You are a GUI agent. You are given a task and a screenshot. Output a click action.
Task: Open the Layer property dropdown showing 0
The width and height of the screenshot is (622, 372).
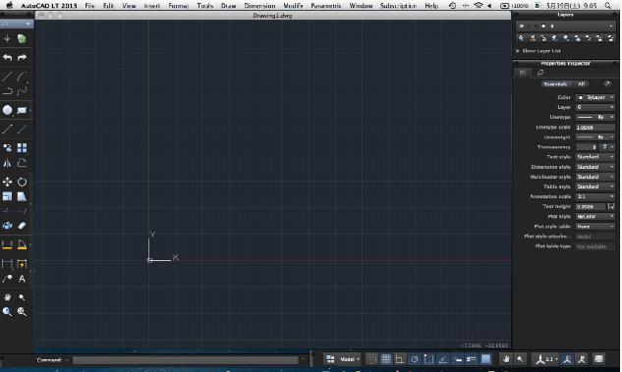[595, 107]
